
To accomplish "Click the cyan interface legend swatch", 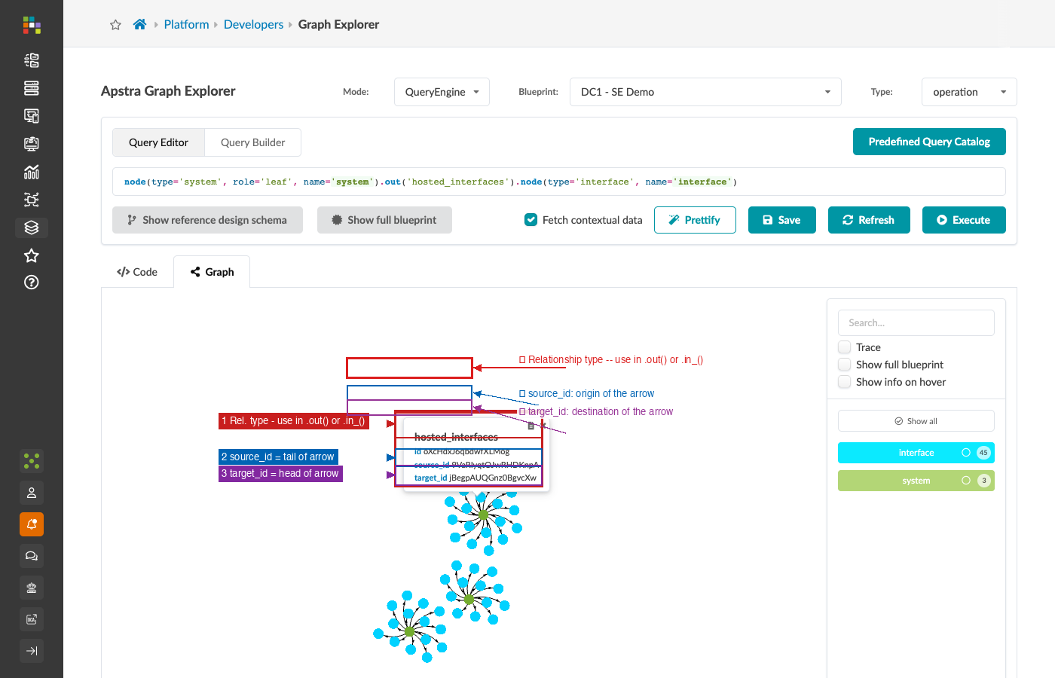I will tap(916, 453).
